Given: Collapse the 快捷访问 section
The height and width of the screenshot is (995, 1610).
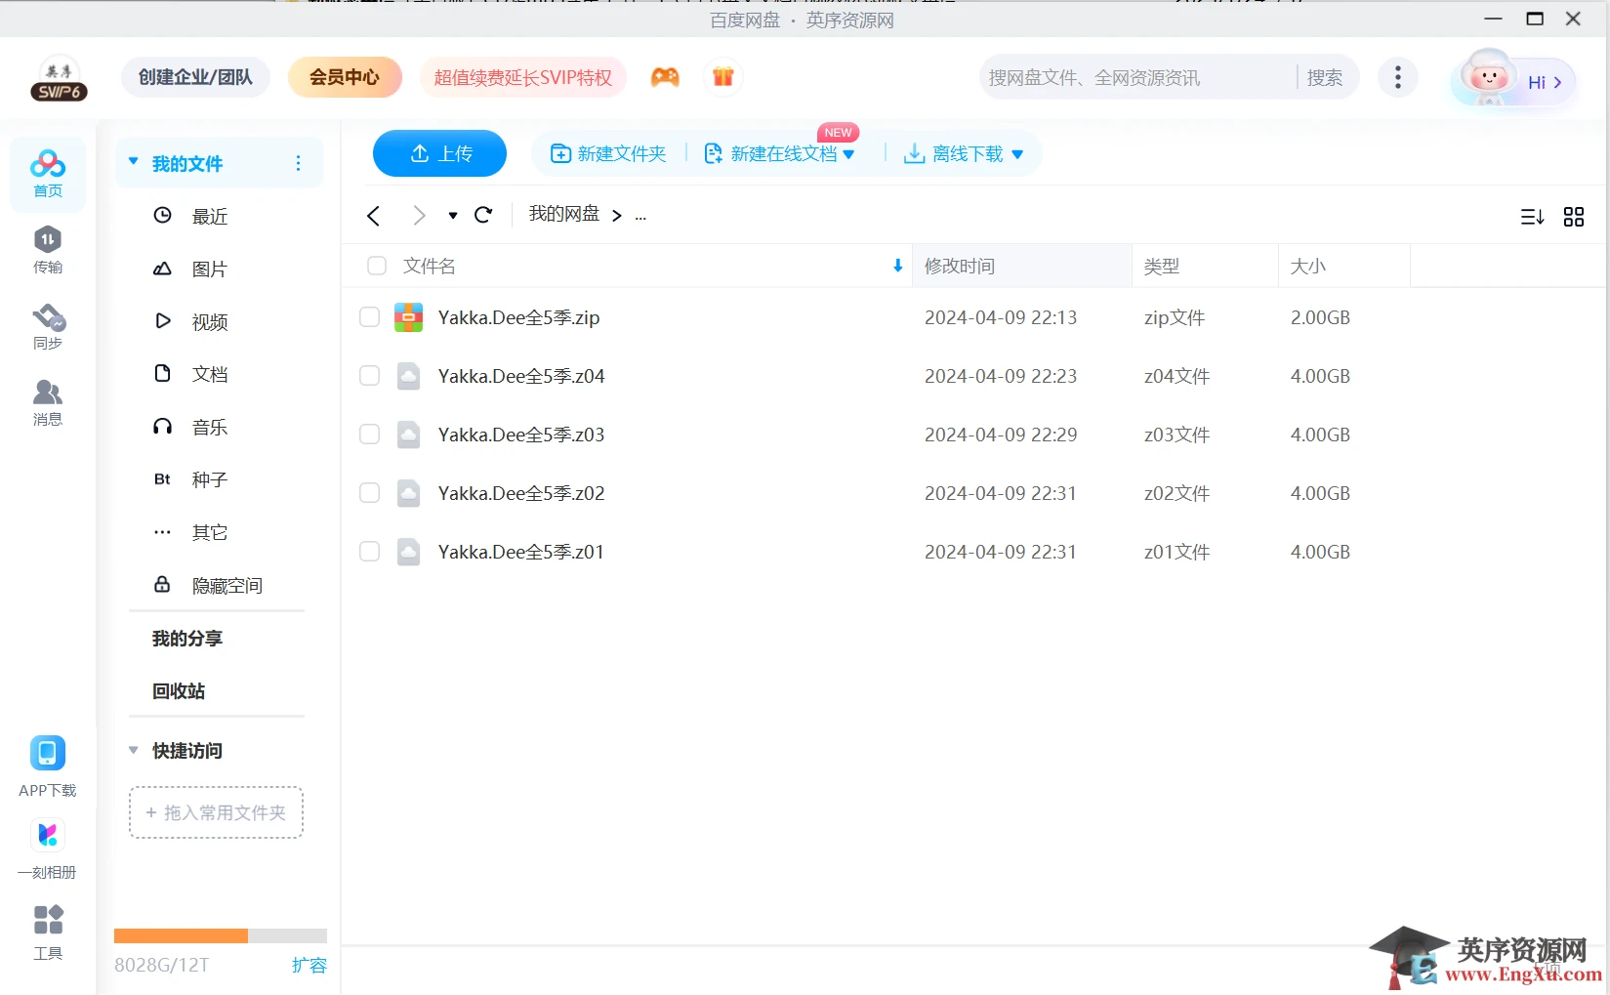Looking at the screenshot, I should pyautogui.click(x=134, y=750).
